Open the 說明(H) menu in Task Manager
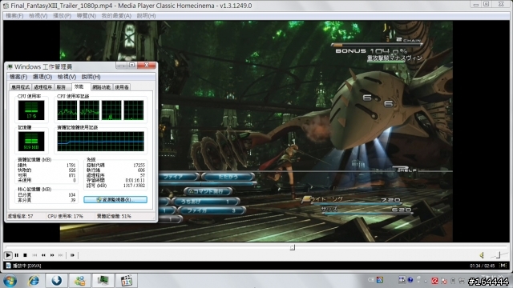The image size is (513, 288). click(91, 77)
